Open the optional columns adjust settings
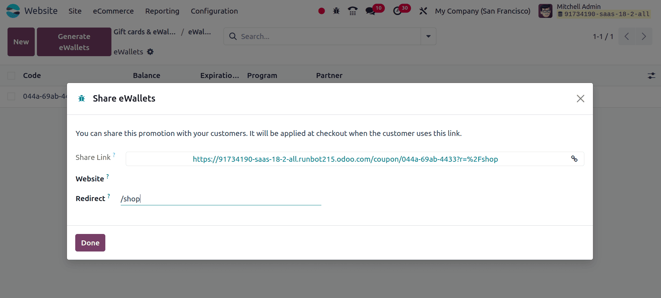The image size is (661, 298). (x=651, y=75)
